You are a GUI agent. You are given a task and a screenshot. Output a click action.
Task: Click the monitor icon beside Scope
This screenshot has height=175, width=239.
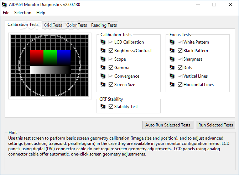tap(103, 59)
